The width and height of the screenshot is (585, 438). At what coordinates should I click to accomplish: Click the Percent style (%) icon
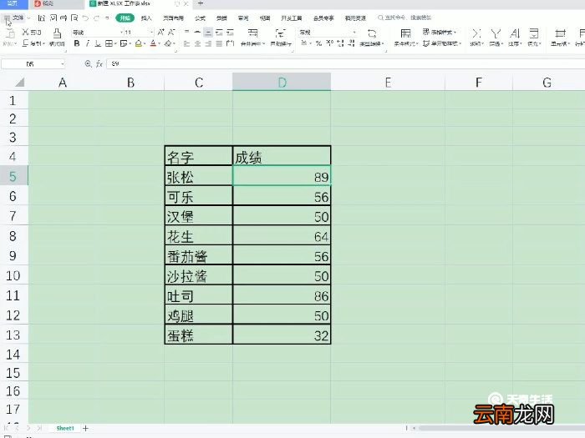[318, 43]
